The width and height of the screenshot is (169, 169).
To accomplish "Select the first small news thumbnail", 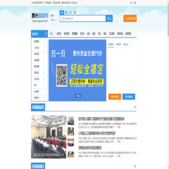I will [71, 121].
